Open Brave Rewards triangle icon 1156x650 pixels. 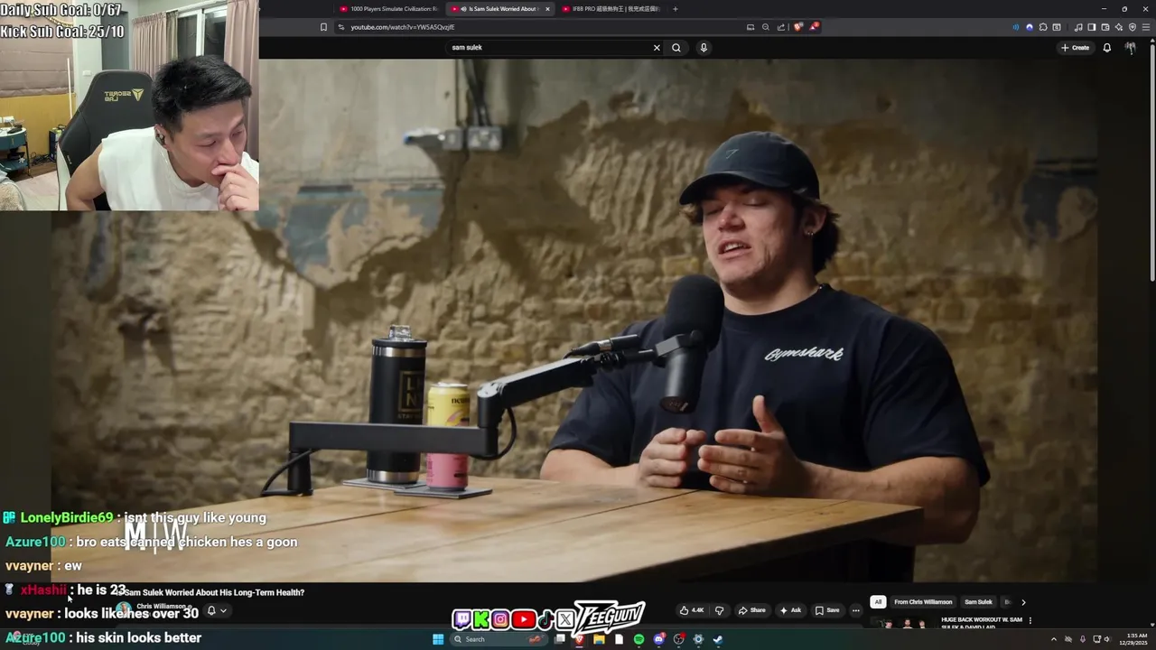pos(814,27)
